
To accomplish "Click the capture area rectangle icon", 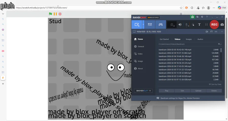I will (x=134, y=32).
